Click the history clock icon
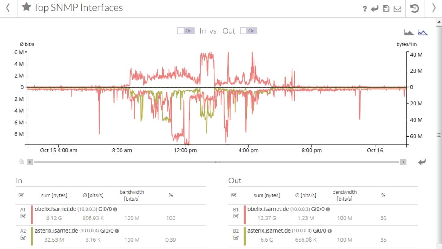 [414, 9]
